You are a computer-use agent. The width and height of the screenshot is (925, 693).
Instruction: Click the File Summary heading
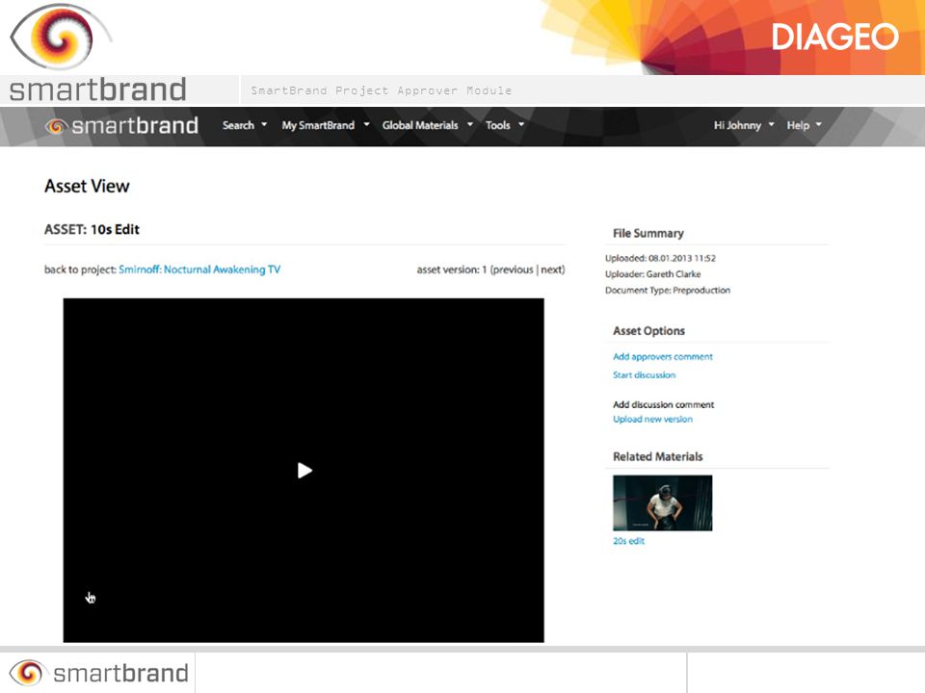click(647, 233)
